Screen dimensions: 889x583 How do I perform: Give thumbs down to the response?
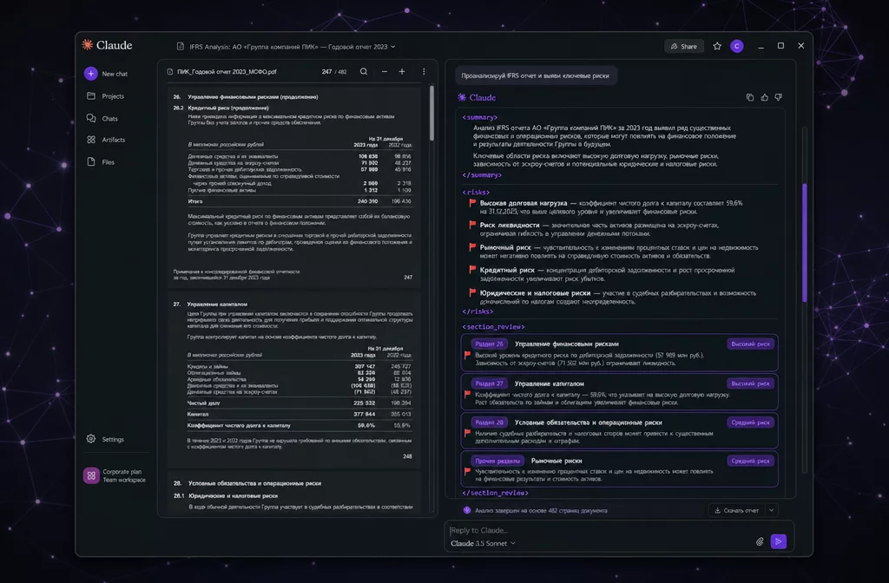[779, 97]
